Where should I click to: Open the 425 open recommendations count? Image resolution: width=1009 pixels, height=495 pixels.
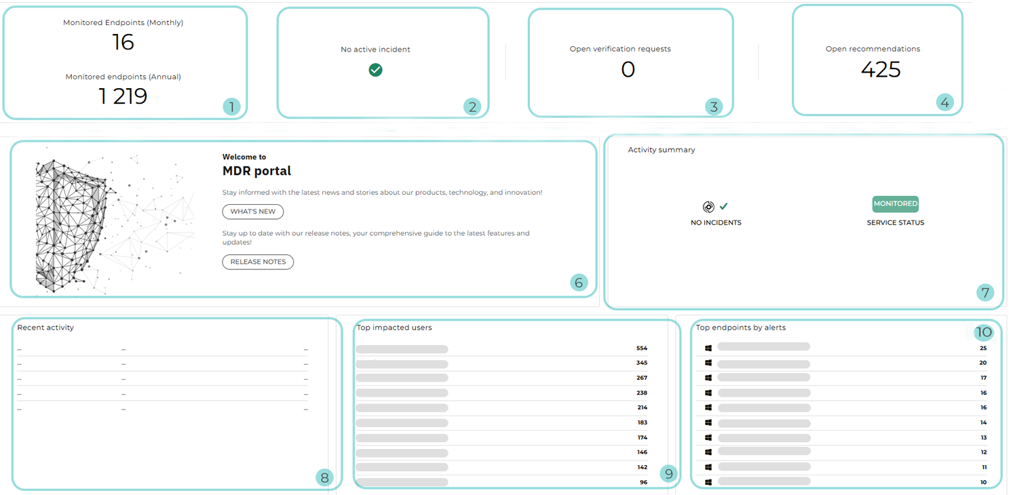tap(880, 70)
